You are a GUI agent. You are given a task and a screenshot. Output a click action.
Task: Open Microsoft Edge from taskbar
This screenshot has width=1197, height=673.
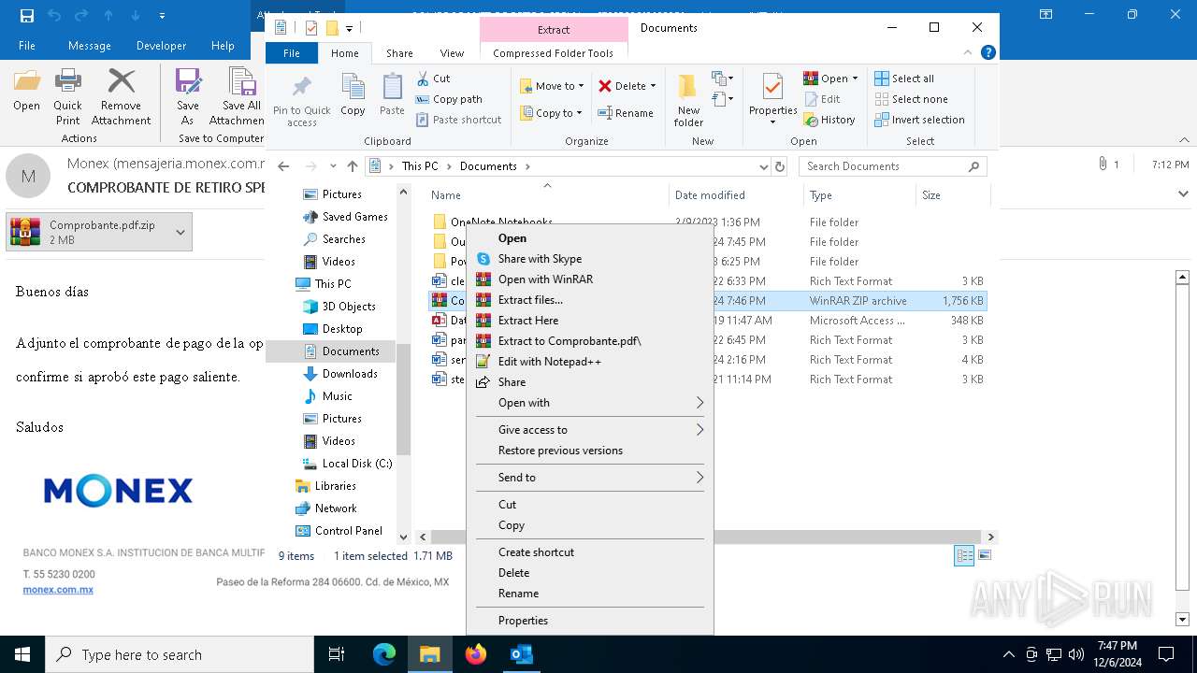pyautogui.click(x=384, y=654)
